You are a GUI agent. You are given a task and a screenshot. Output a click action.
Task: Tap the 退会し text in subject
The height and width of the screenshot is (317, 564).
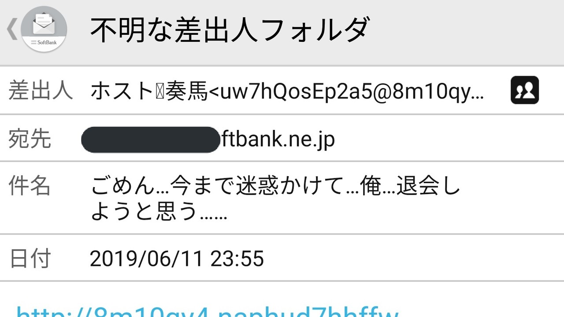pyautogui.click(x=428, y=187)
